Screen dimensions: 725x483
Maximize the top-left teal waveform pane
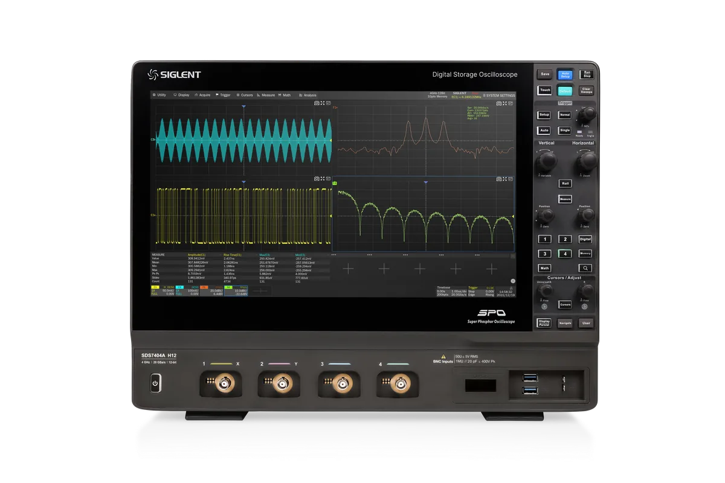click(x=323, y=103)
